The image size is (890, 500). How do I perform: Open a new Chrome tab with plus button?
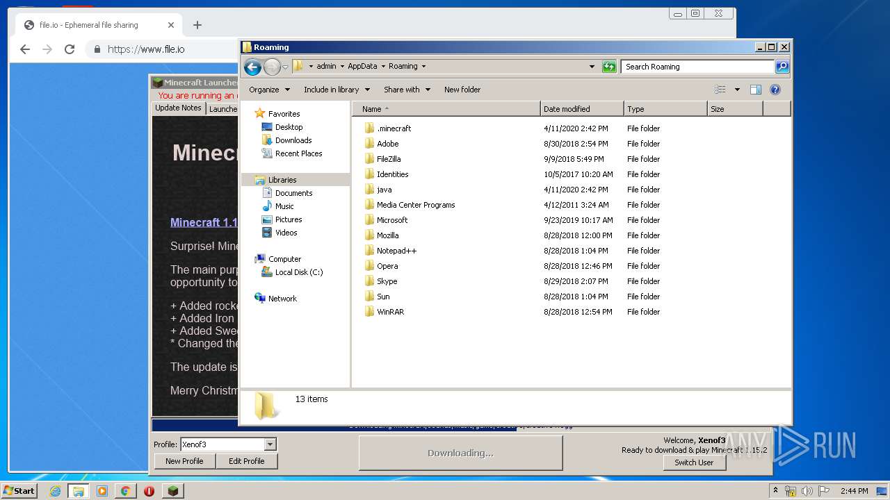197,25
